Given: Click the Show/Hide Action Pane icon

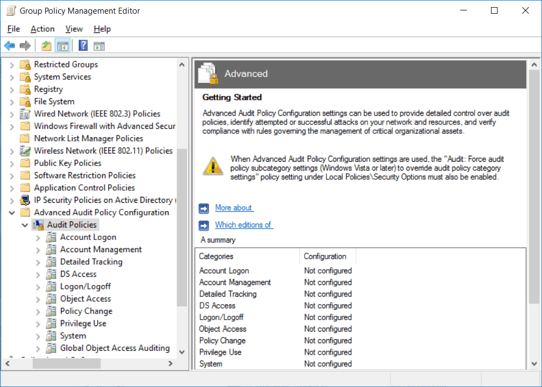Looking at the screenshot, I should coord(99,45).
